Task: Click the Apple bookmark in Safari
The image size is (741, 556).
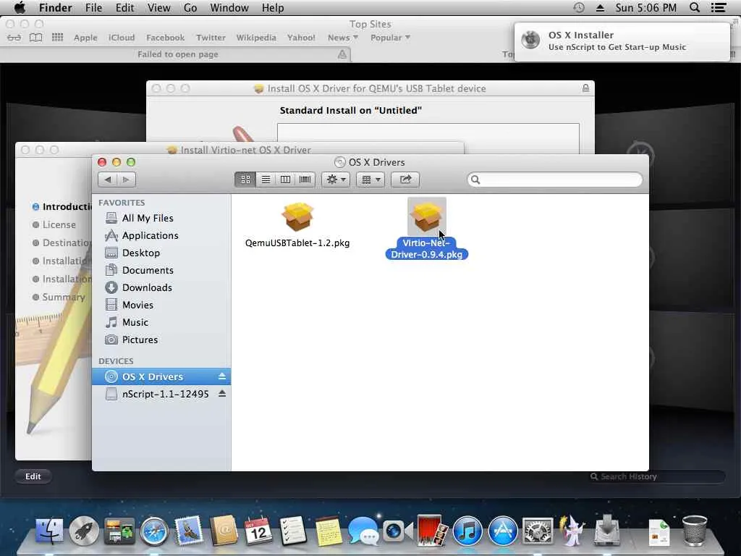Action: 85,38
